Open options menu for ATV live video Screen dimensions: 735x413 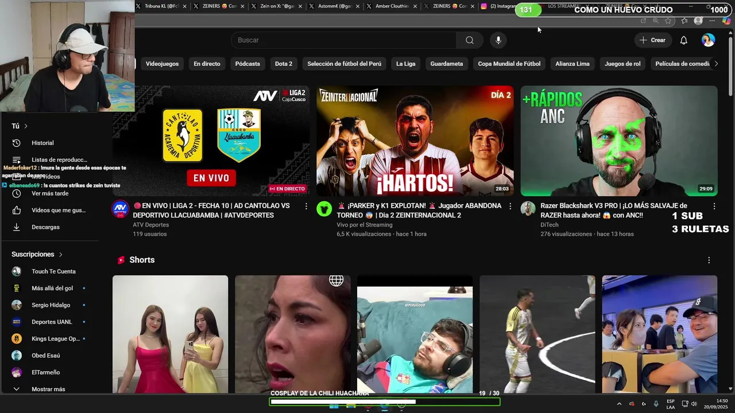click(306, 206)
